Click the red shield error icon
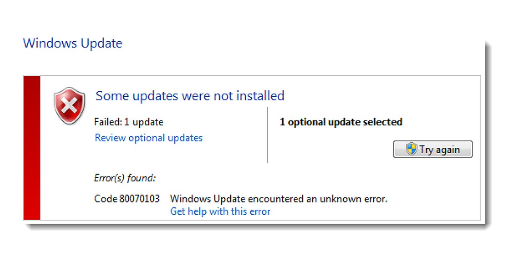Image resolution: width=505 pixels, height=264 pixels. pos(69,105)
